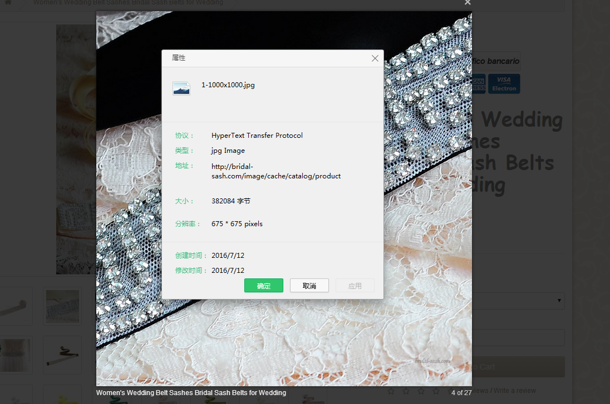The height and width of the screenshot is (404, 610).
Task: Focus the quantity input field on the page
Action: (518, 337)
